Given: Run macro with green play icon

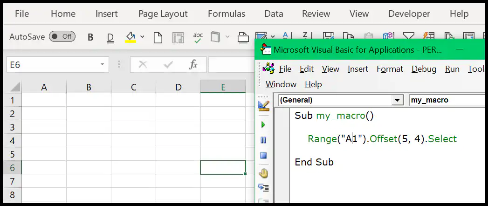Looking at the screenshot, I should point(264,125).
